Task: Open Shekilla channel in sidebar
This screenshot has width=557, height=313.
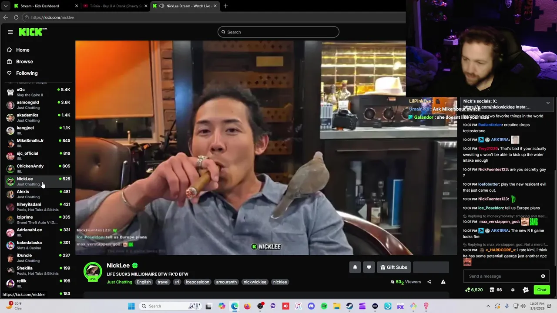Action: pyautogui.click(x=38, y=270)
